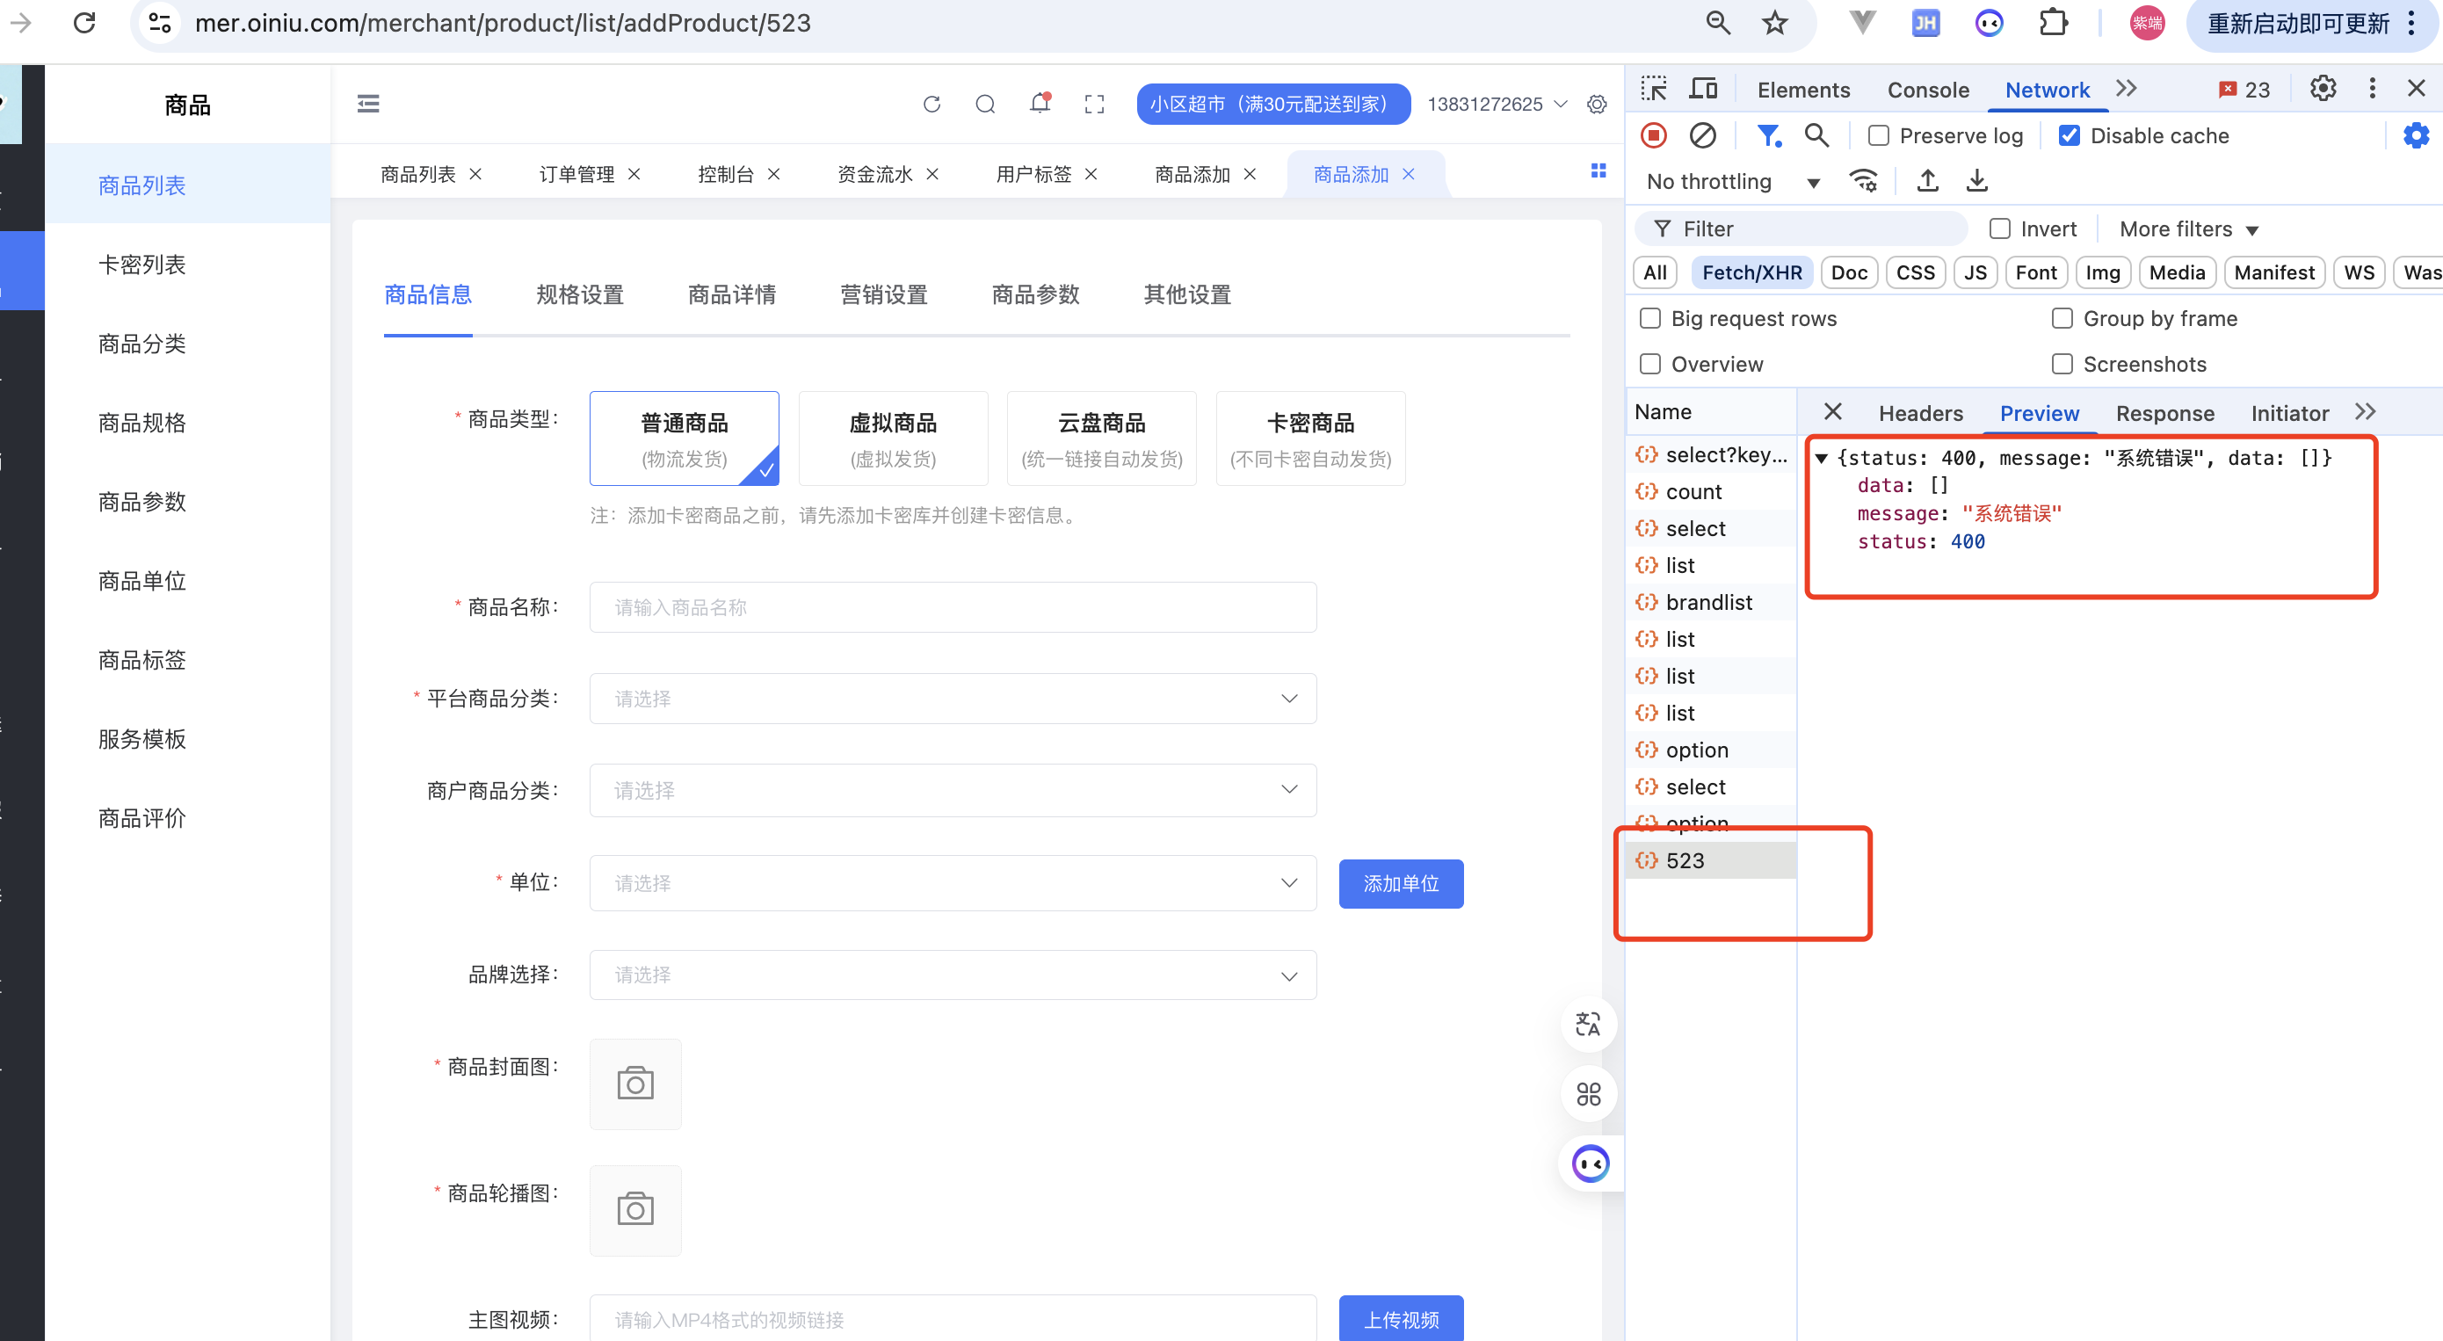Switch to the 规格设置 tab
Screen dimensions: 2443x1341
coord(579,295)
